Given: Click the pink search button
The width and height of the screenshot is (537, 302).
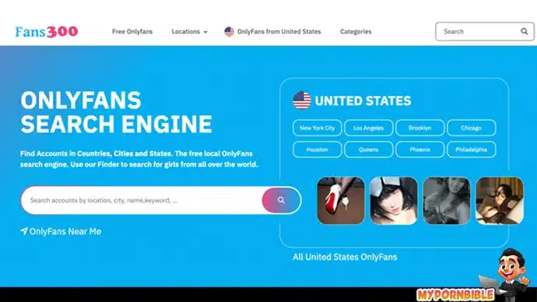Looking at the screenshot, I should (x=282, y=200).
